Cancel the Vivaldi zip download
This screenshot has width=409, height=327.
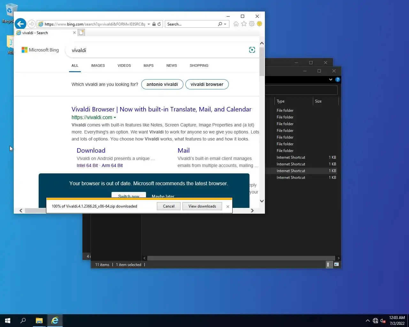pyautogui.click(x=169, y=206)
